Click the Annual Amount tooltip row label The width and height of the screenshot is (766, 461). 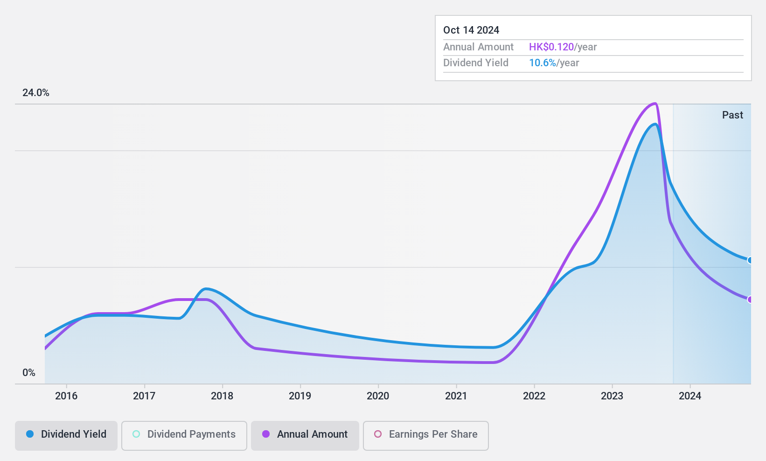(478, 47)
